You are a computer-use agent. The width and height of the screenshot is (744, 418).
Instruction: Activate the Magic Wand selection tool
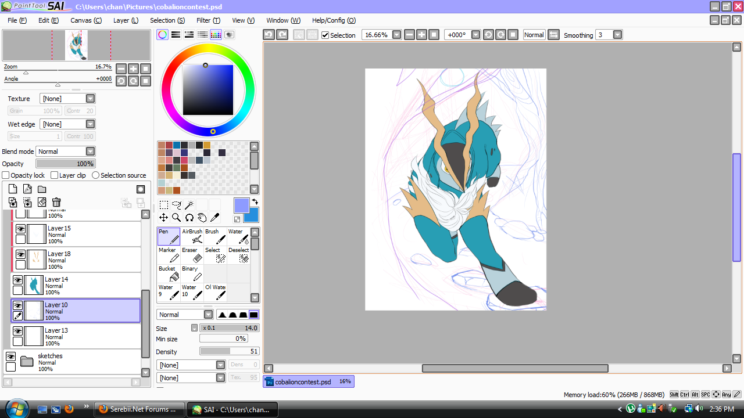tap(189, 205)
